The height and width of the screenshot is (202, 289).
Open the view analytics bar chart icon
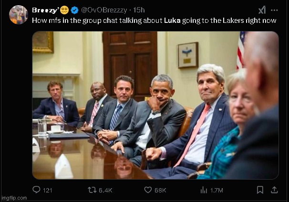coord(204,190)
